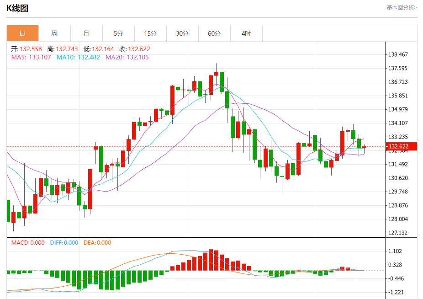Click the DIFF:0.000 indicator label

coord(64,243)
